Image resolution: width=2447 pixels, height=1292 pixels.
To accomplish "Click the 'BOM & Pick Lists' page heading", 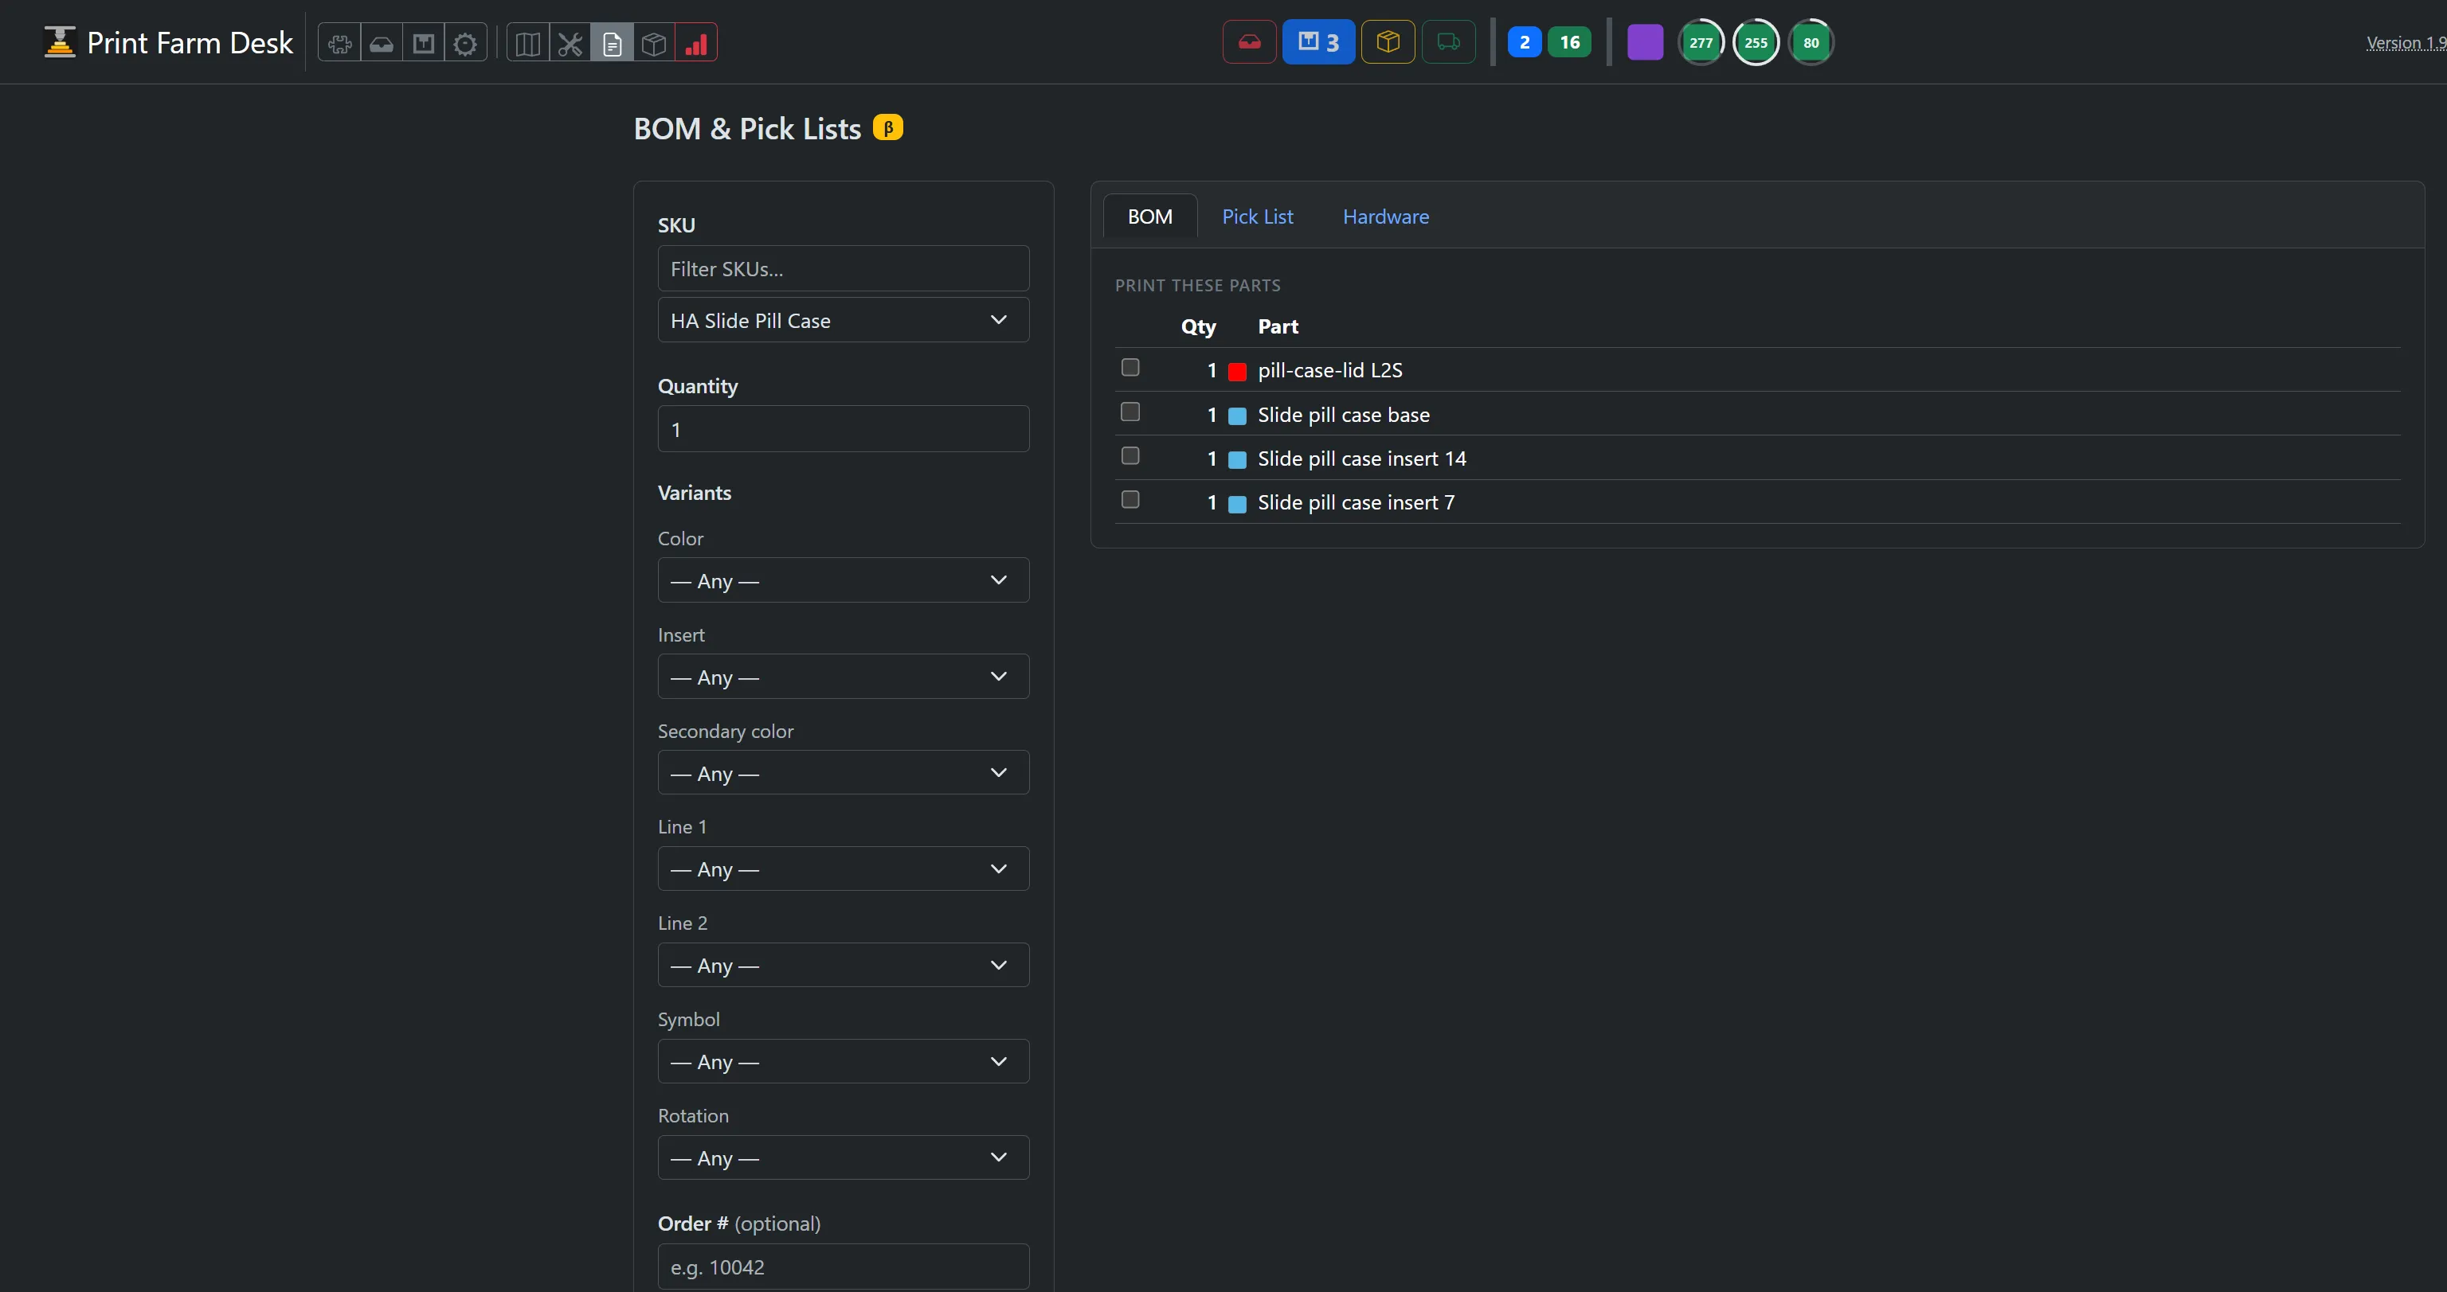I will pyautogui.click(x=746, y=128).
